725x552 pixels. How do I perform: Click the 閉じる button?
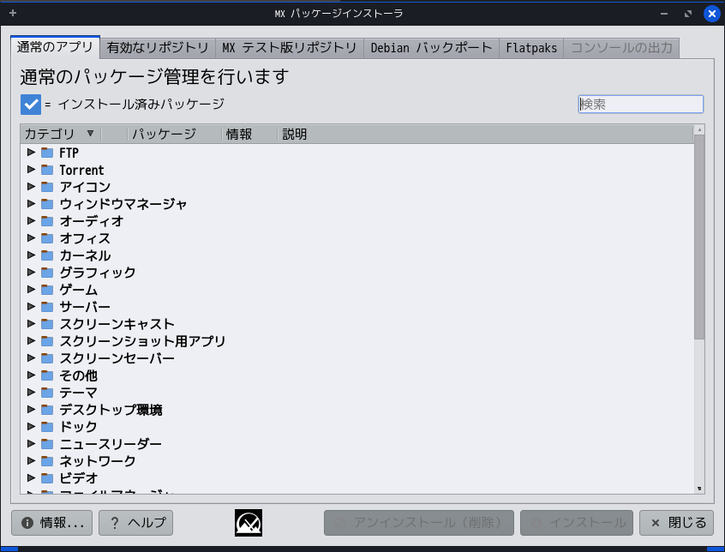tap(676, 523)
